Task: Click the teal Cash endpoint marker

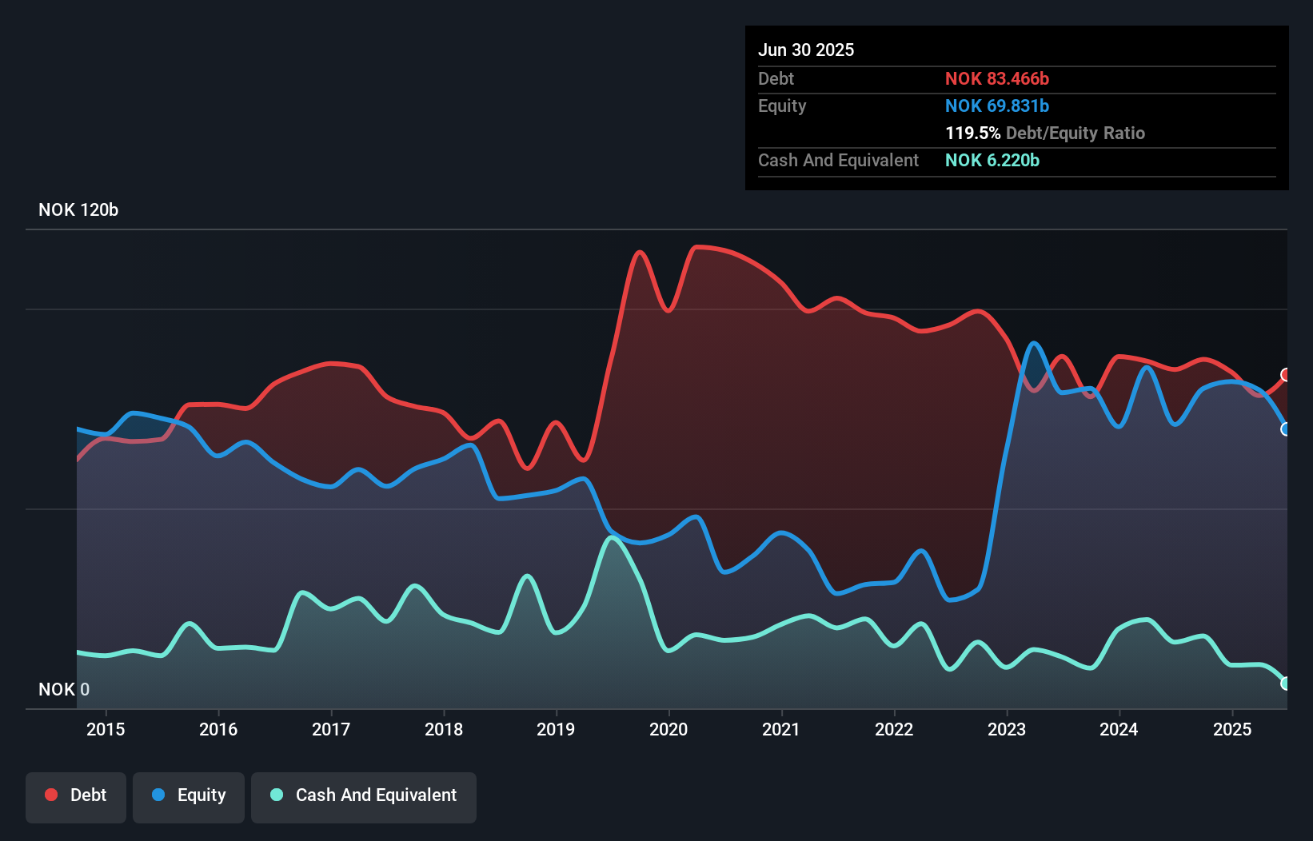Action: (1286, 684)
